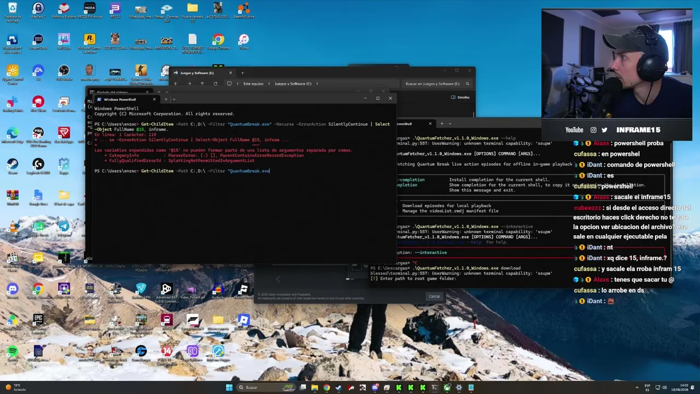The image size is (700, 394).
Task: Open the Rockstar Games Launcher desktop icon
Action: point(89,43)
